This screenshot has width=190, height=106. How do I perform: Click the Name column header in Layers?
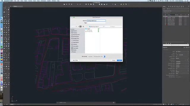169,15
